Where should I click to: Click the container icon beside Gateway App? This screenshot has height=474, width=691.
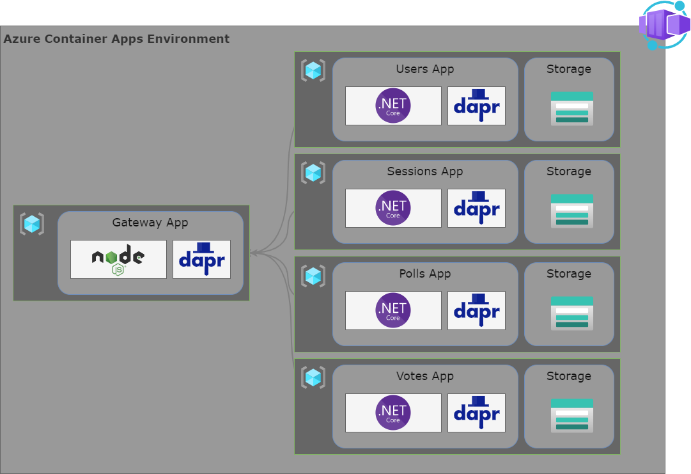pyautogui.click(x=32, y=224)
